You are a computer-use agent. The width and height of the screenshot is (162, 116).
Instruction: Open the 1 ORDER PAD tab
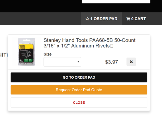pos(101,19)
